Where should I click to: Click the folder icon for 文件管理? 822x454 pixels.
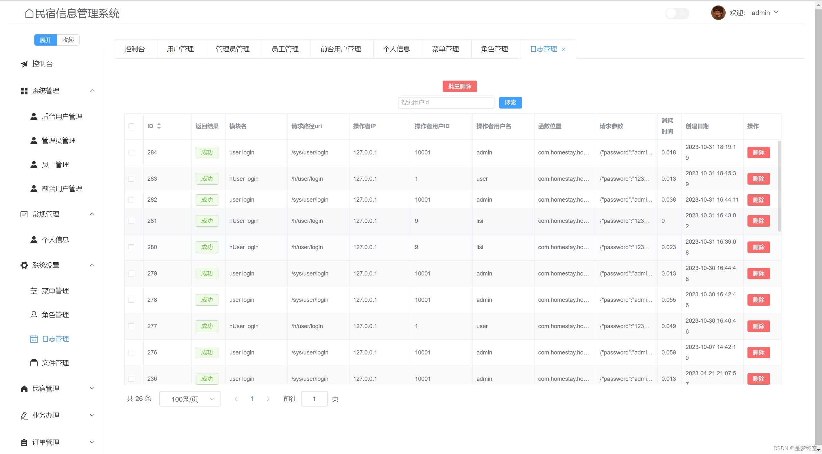click(x=34, y=363)
